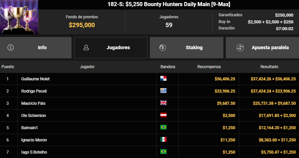This screenshot has width=299, height=158.
Task: Click Uruguay flag beside Rodrigo Peceli
Action: [x=163, y=91]
